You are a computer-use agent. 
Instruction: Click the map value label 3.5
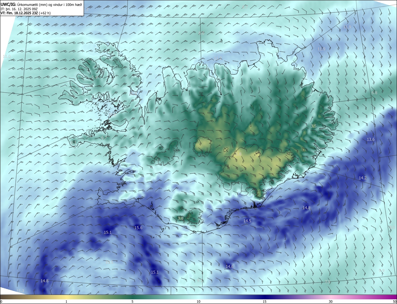click(x=314, y=126)
